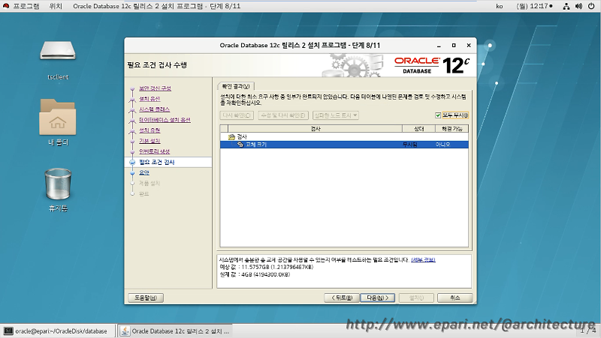The height and width of the screenshot is (338, 601).
Task: Go to the 보안 갱신 구성 step link
Action: 155,88
